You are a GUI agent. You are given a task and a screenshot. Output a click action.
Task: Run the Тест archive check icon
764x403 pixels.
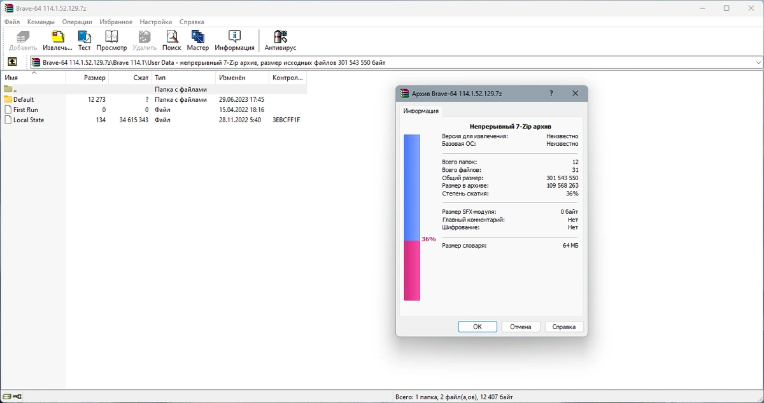point(85,36)
